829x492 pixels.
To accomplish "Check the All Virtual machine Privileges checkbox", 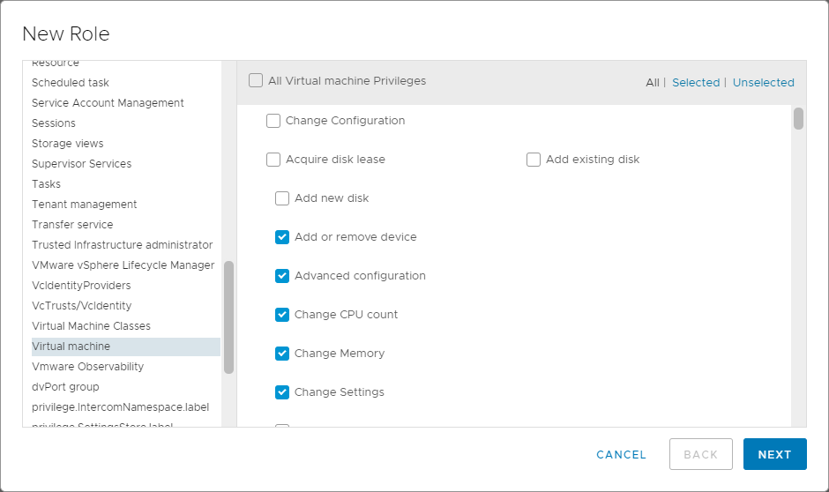I will pyautogui.click(x=256, y=81).
